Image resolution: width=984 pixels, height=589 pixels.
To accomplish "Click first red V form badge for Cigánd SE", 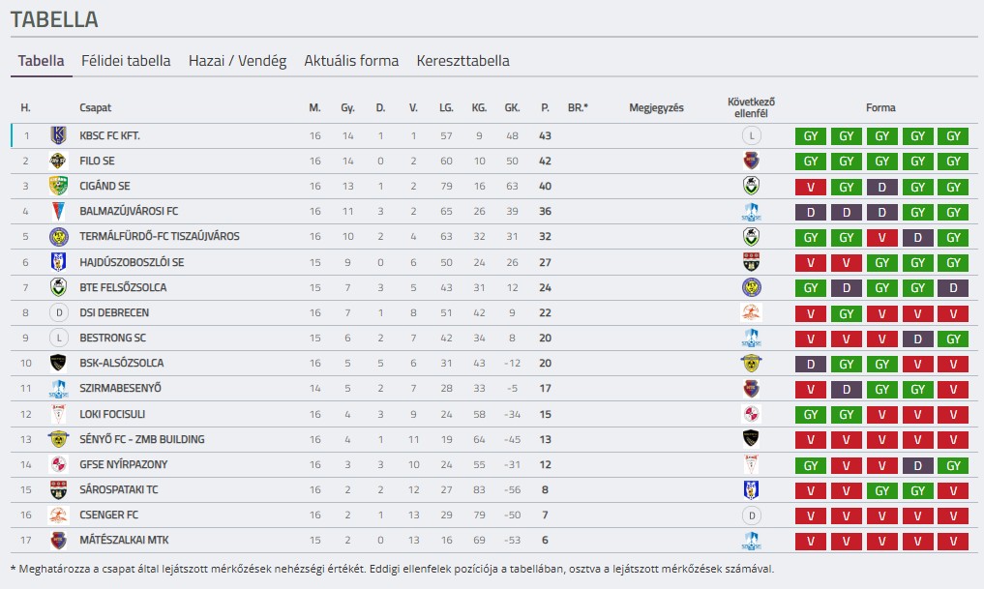I will 811,186.
